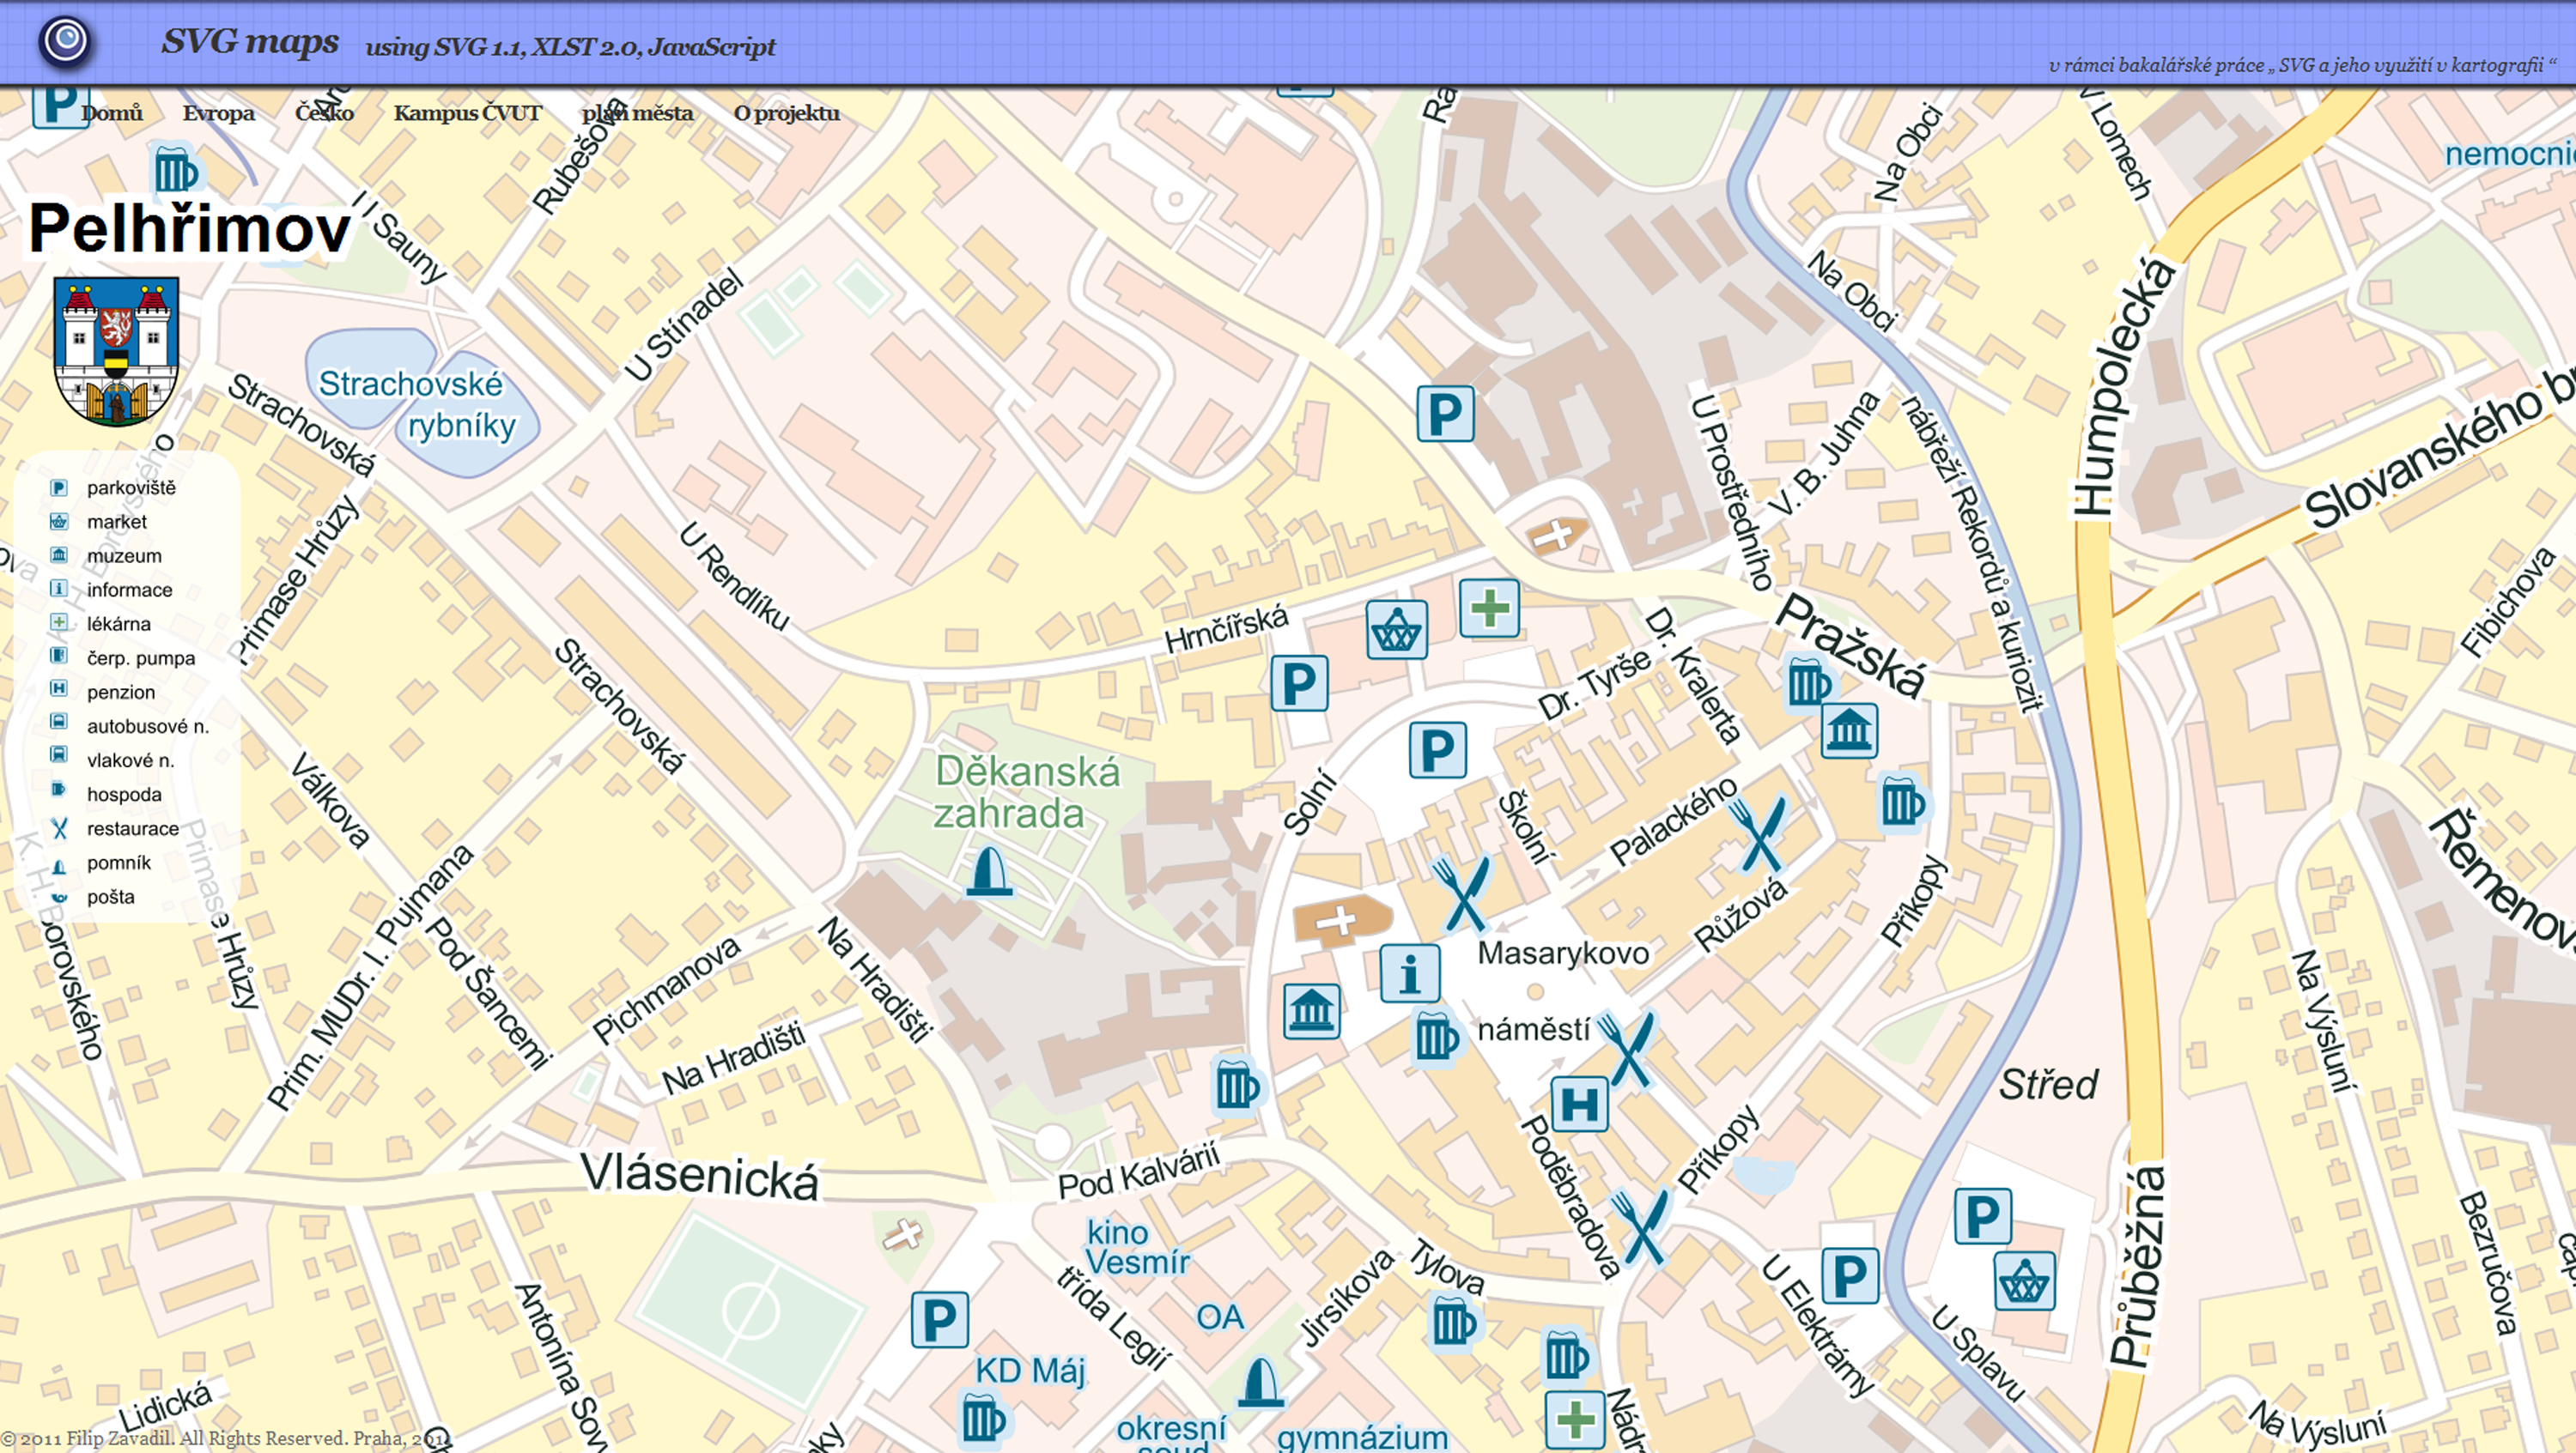Click the hospoda legend entry
The image size is (2576, 1453).
coord(106,795)
